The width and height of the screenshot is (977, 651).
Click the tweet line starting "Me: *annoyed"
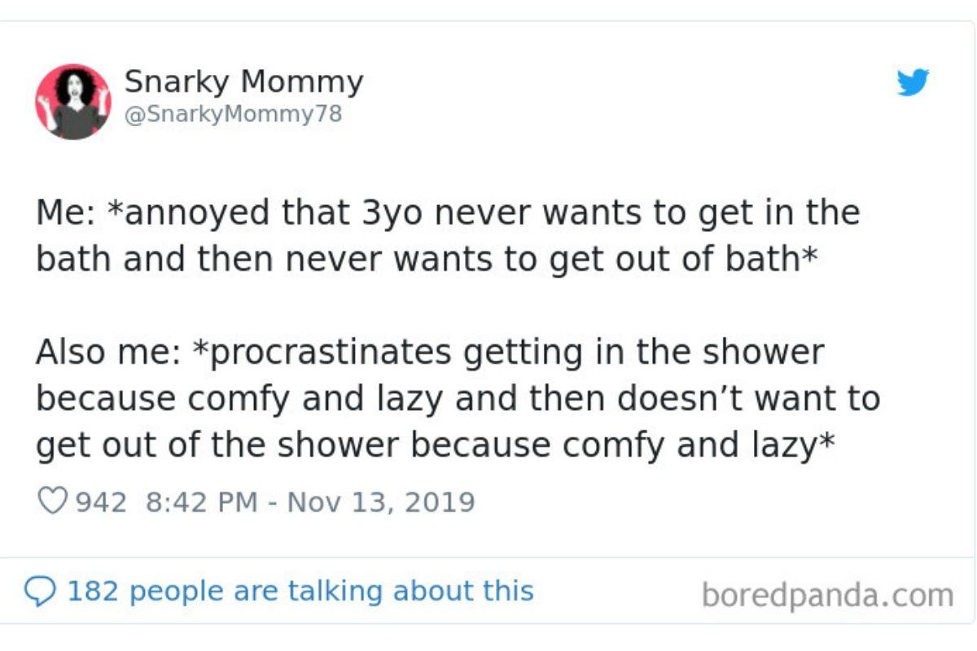pos(448,213)
